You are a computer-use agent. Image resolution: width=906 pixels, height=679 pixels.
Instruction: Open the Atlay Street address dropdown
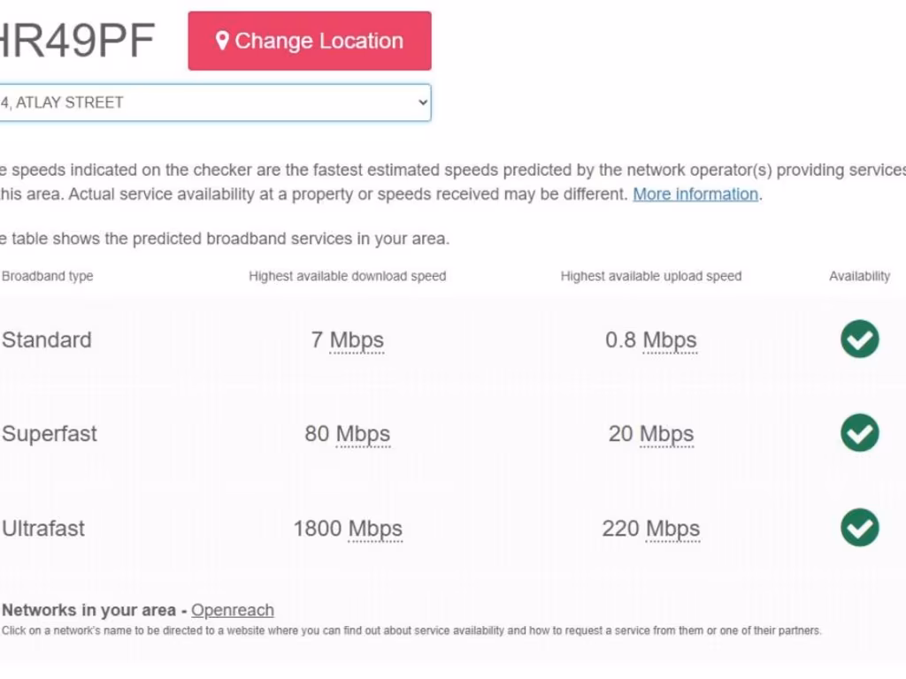pyautogui.click(x=212, y=103)
